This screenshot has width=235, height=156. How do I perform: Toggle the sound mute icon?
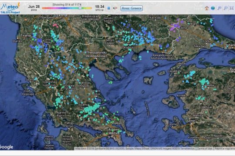click(x=115, y=8)
